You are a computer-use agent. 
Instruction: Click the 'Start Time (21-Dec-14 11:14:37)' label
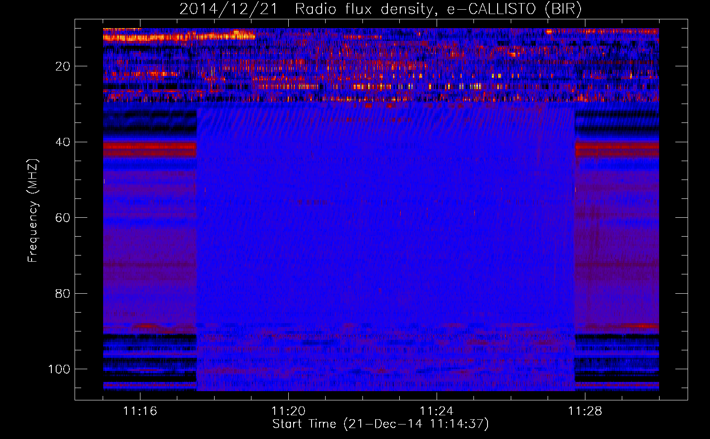(380, 424)
